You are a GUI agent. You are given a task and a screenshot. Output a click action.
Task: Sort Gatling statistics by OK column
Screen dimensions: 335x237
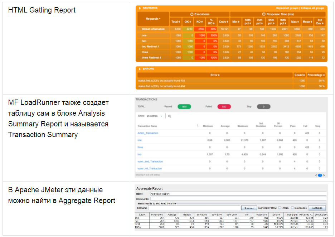[x=188, y=21]
